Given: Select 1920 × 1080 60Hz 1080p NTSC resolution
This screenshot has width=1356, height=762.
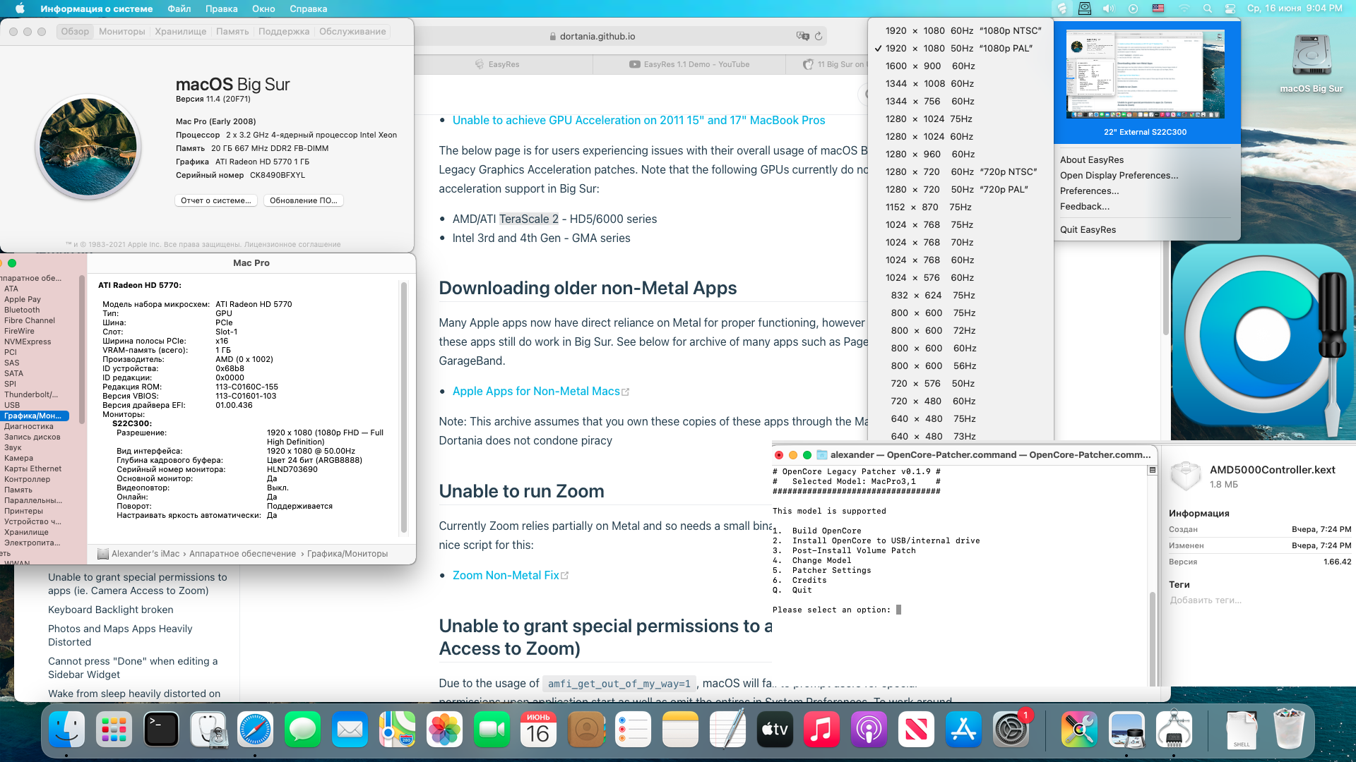Looking at the screenshot, I should coord(961,30).
